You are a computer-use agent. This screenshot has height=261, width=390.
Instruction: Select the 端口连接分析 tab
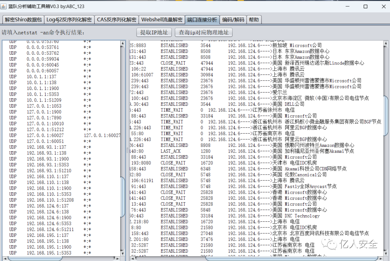pyautogui.click(x=202, y=19)
